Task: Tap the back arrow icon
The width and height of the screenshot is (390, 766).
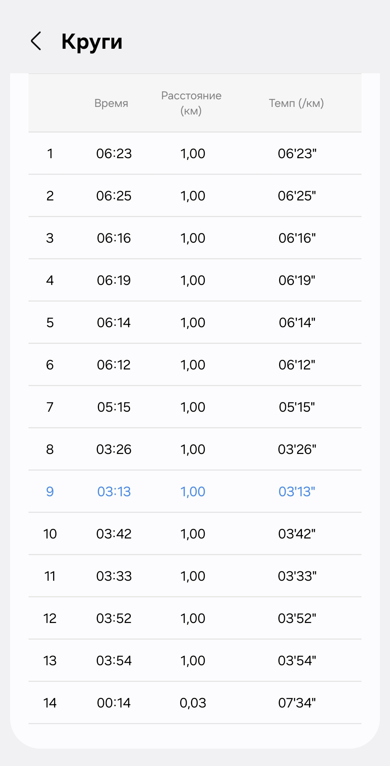Action: pos(36,41)
